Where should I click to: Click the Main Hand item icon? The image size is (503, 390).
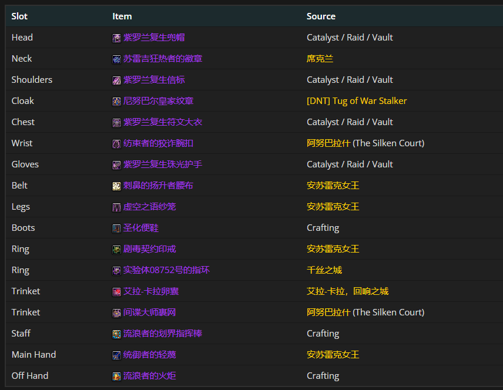coord(117,355)
